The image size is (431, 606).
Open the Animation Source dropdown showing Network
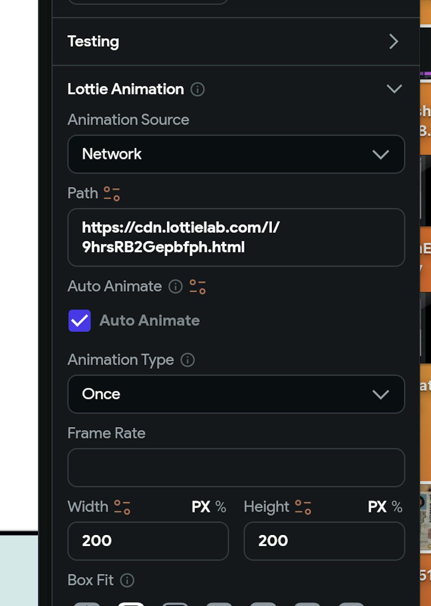pyautogui.click(x=236, y=154)
